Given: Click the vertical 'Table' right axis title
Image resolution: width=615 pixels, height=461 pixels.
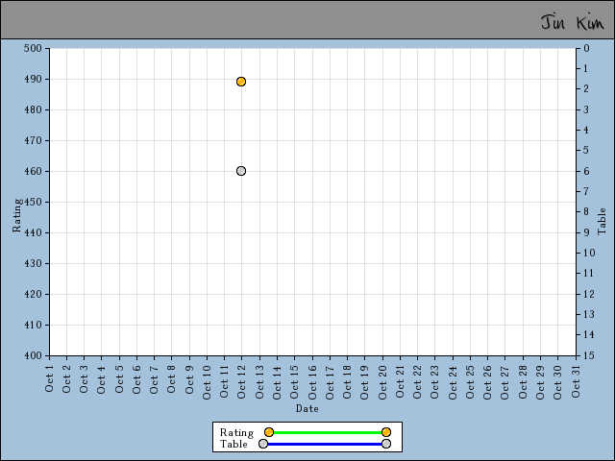Looking at the screenshot, I should coord(602,221).
